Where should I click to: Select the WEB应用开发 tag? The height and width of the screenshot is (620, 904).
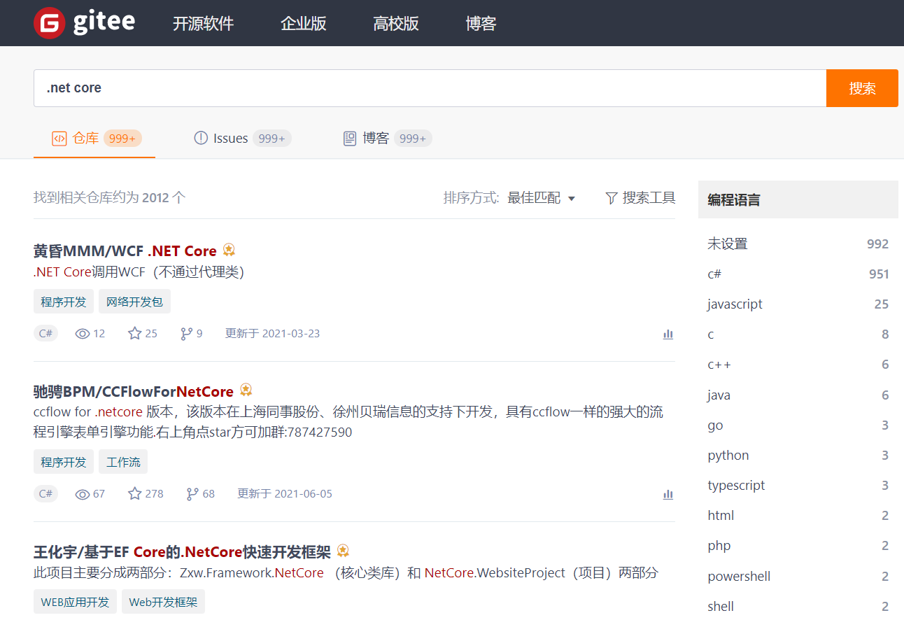(75, 602)
